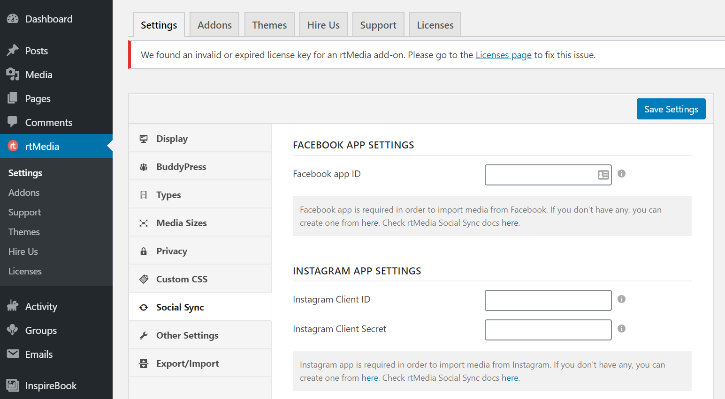Click info icon beside Facebook app ID
Screen dimensions: 725x399
621,174
